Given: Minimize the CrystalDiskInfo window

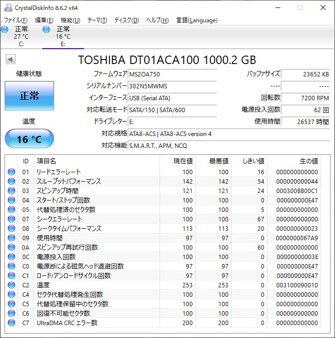Looking at the screenshot, I should pyautogui.click(x=278, y=8).
